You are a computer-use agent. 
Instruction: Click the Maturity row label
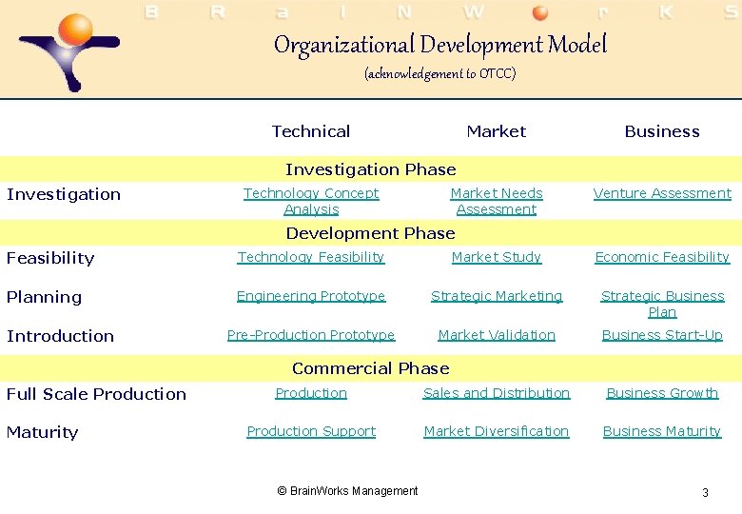(42, 432)
